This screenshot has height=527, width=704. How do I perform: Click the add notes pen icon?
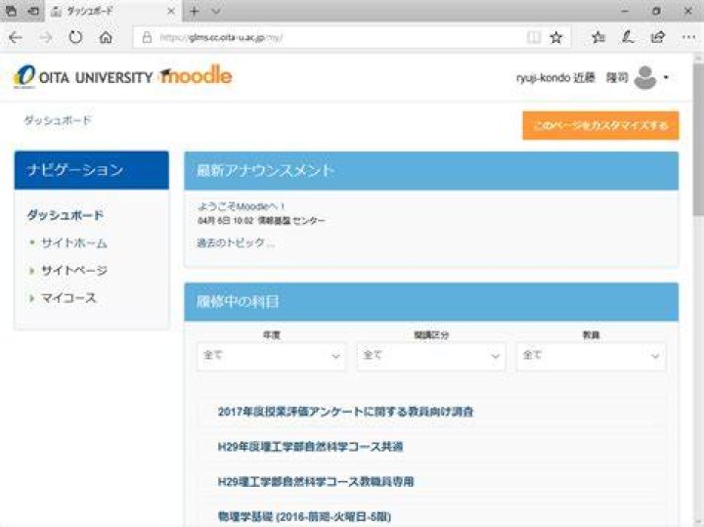pyautogui.click(x=628, y=37)
